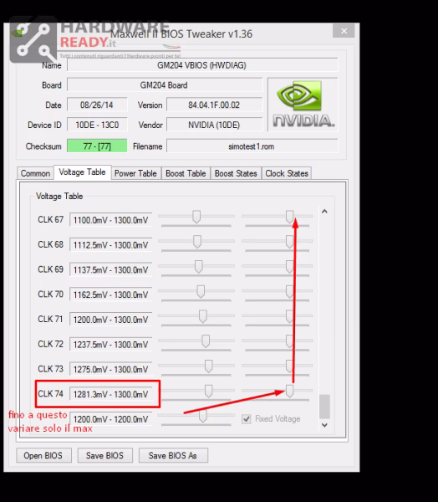Toggle the Fixed Voltage checkbox
The image size is (438, 502).
[247, 419]
